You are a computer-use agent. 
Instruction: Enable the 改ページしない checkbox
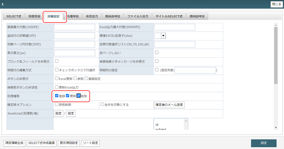tap(157, 52)
